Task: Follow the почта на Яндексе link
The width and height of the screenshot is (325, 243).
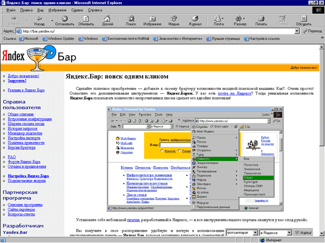Action: click(234, 93)
